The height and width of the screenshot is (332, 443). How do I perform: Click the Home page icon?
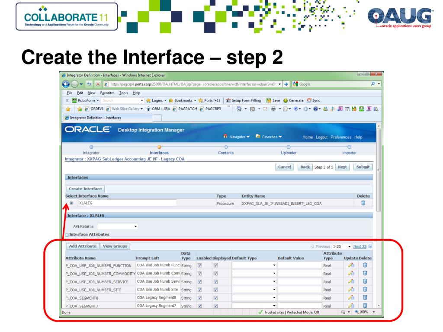[239, 109]
